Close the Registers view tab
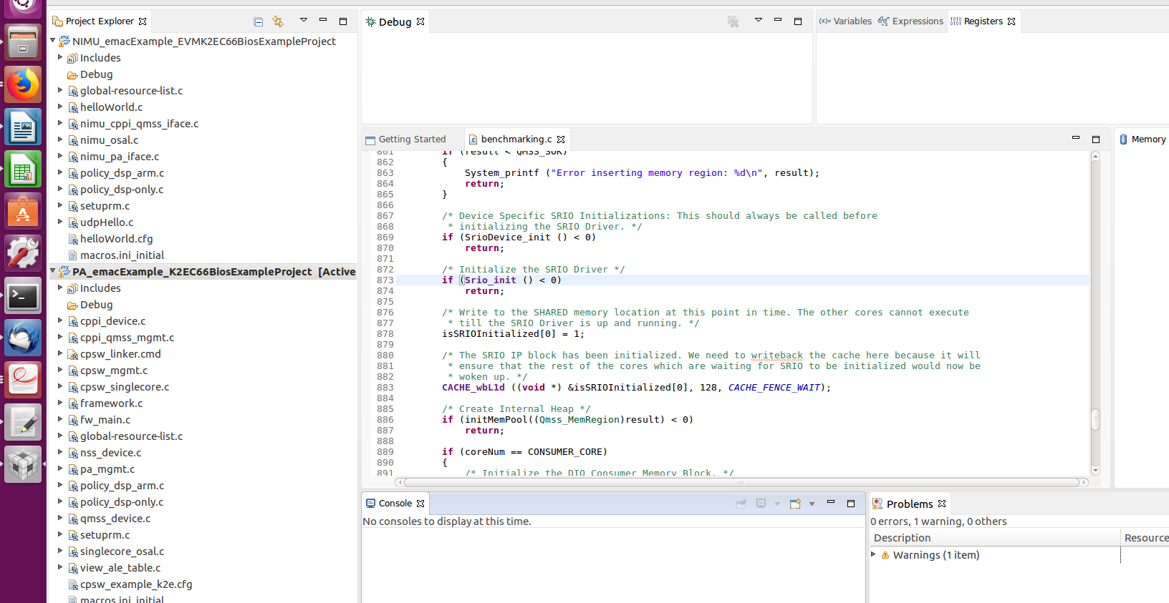The width and height of the screenshot is (1169, 603). (x=1011, y=21)
